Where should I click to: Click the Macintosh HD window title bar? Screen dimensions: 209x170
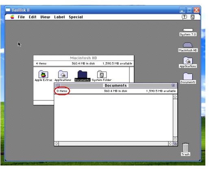[x=83, y=58]
